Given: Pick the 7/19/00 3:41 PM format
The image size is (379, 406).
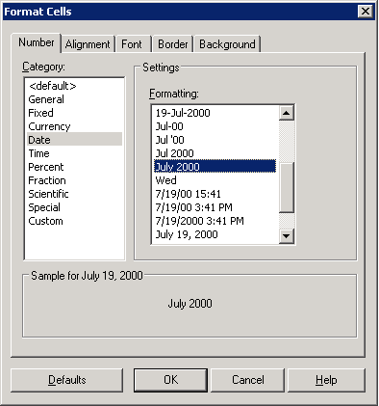Looking at the screenshot, I should [x=215, y=207].
